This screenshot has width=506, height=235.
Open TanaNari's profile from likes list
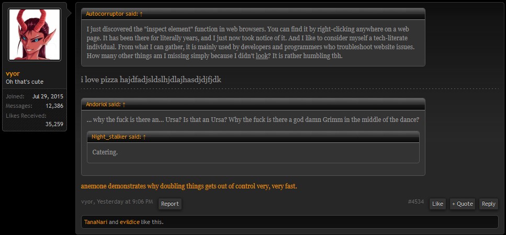coord(96,222)
